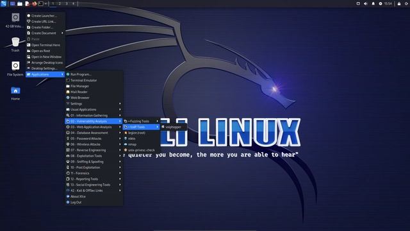The height and width of the screenshot is (231, 410).
Task: Open the terminal emulator panel icon
Action: coord(41,4)
